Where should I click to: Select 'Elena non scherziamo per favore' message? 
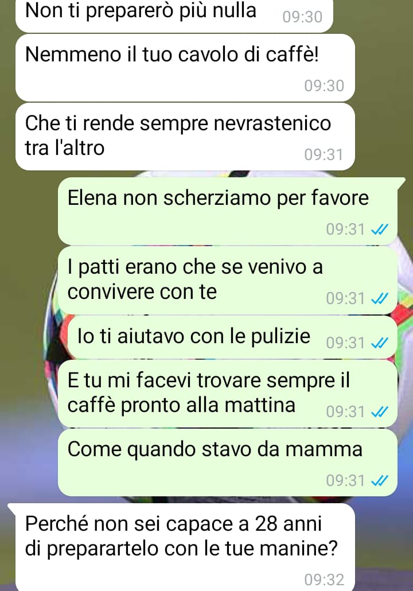click(228, 211)
